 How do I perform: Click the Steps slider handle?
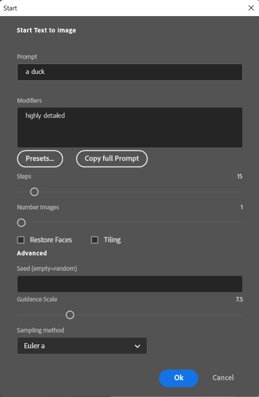pyautogui.click(x=34, y=192)
